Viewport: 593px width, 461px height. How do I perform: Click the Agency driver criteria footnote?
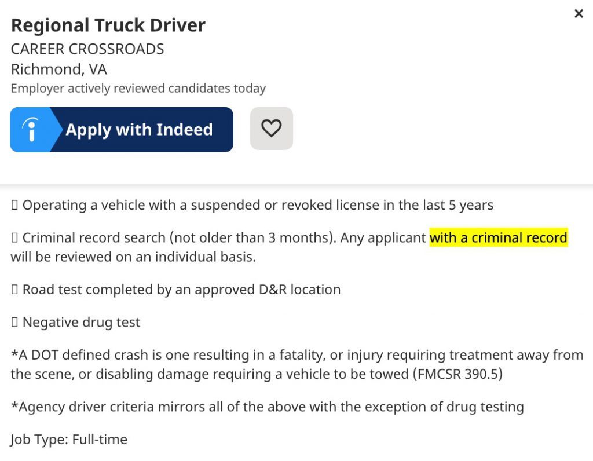point(268,407)
